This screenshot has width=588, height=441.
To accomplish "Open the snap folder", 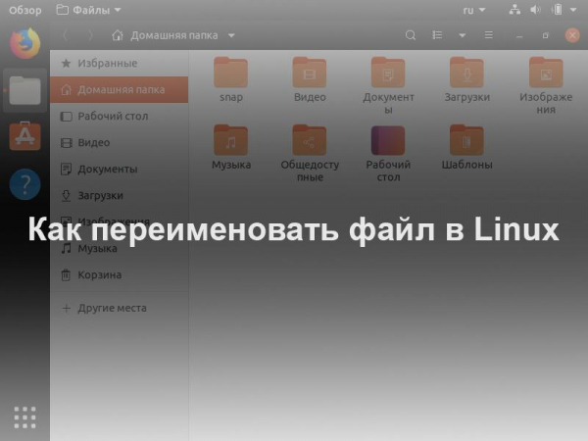I will pyautogui.click(x=230, y=79).
